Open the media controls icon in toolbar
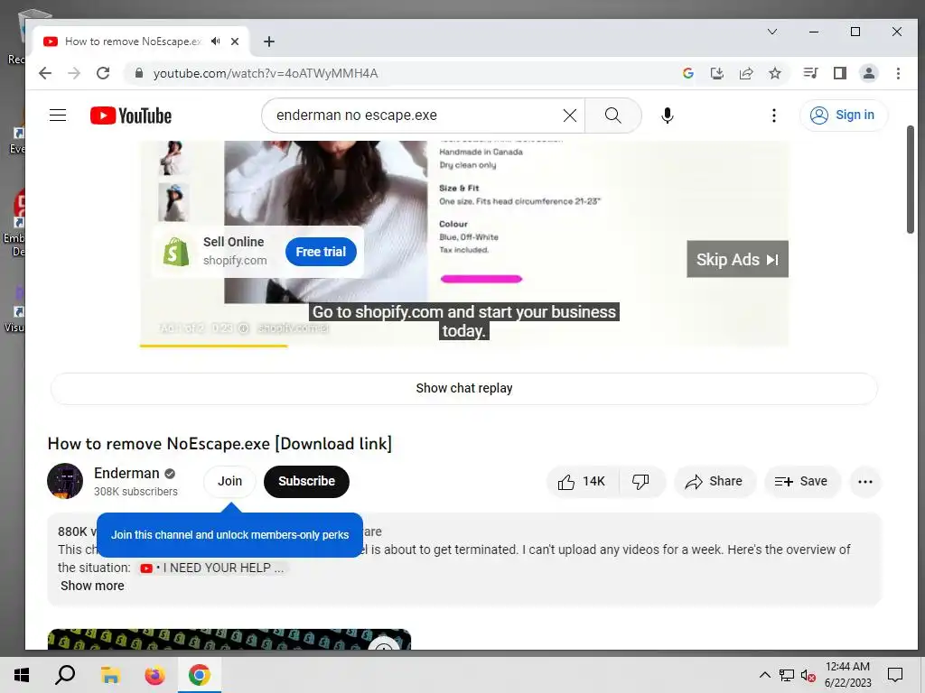This screenshot has height=693, width=925. tap(810, 73)
